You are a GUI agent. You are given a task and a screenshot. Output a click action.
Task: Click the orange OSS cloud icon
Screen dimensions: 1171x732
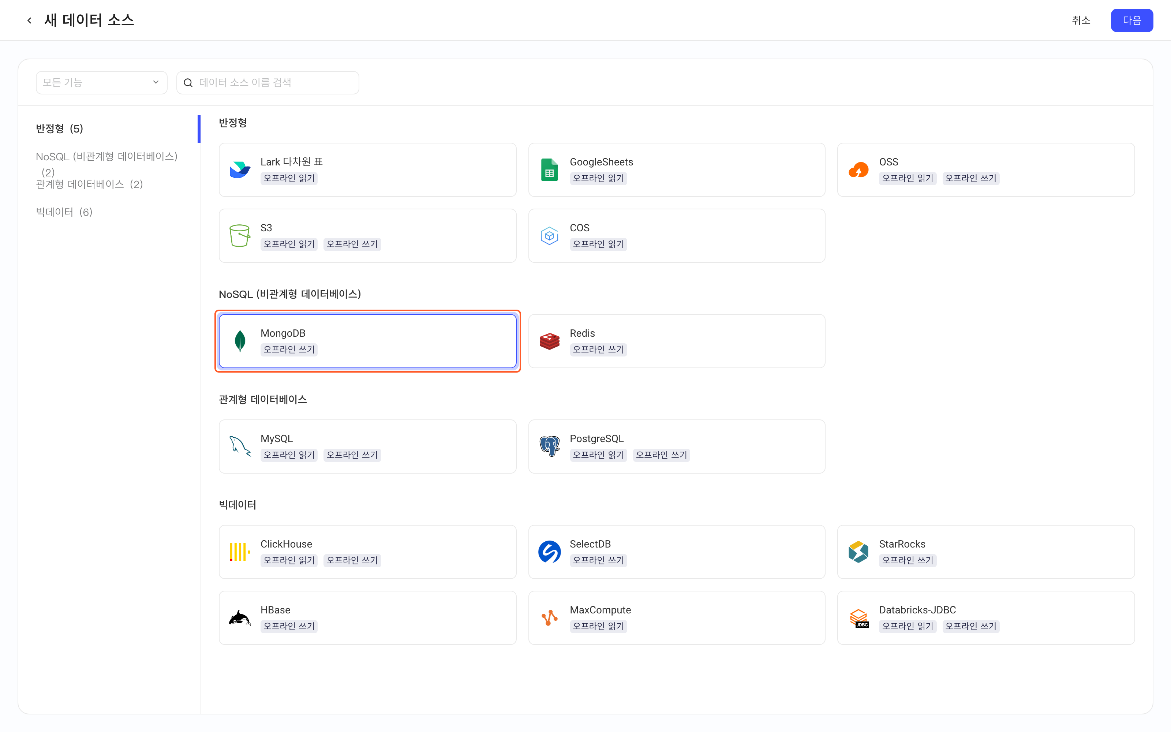[x=858, y=170]
